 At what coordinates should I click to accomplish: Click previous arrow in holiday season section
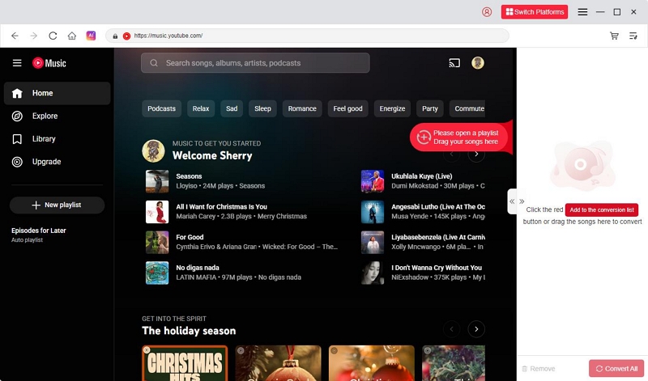point(451,329)
